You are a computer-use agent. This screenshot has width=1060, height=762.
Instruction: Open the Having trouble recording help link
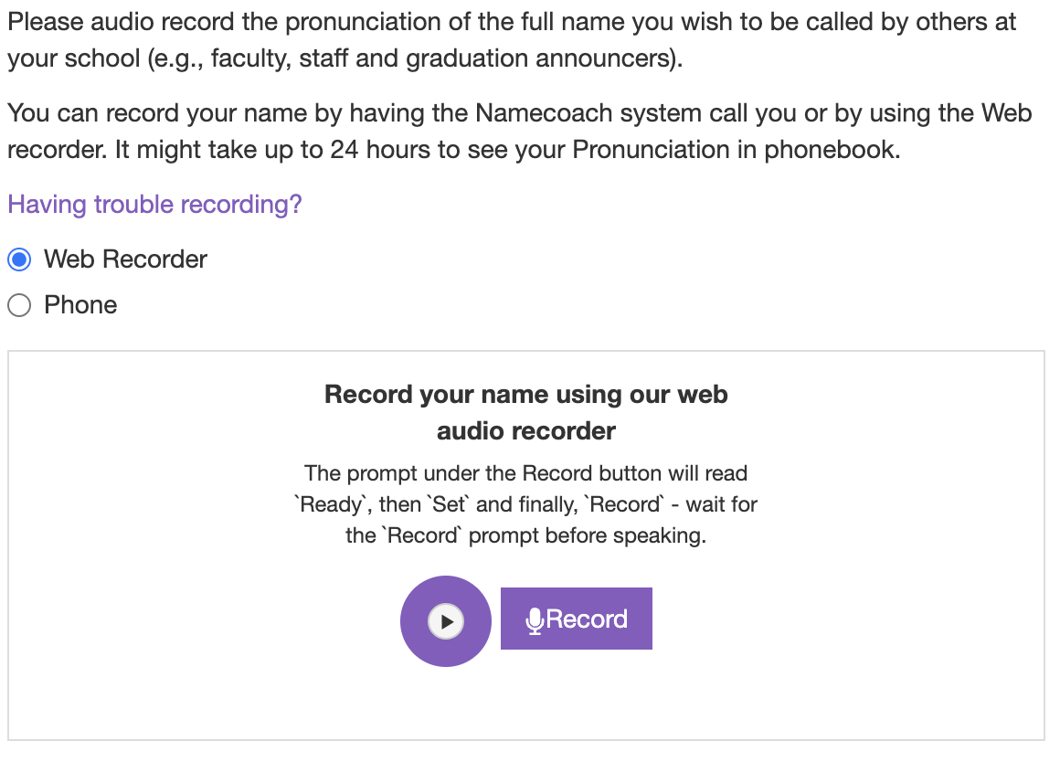pyautogui.click(x=154, y=204)
